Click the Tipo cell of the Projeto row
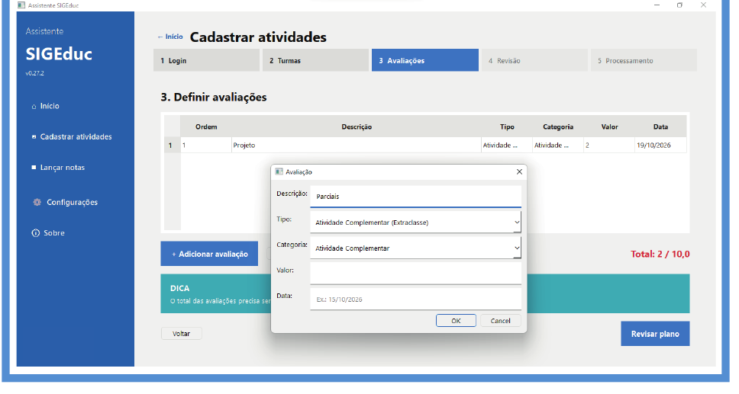This screenshot has height=394, width=739. 507,146
